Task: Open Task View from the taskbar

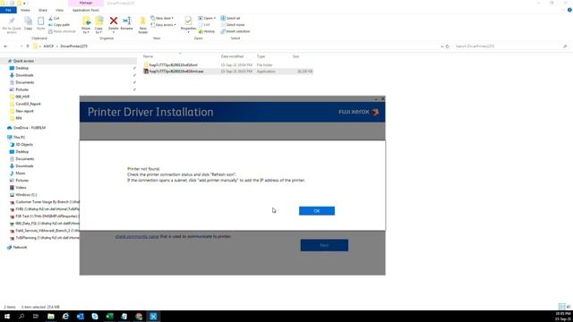Action: click(x=36, y=316)
